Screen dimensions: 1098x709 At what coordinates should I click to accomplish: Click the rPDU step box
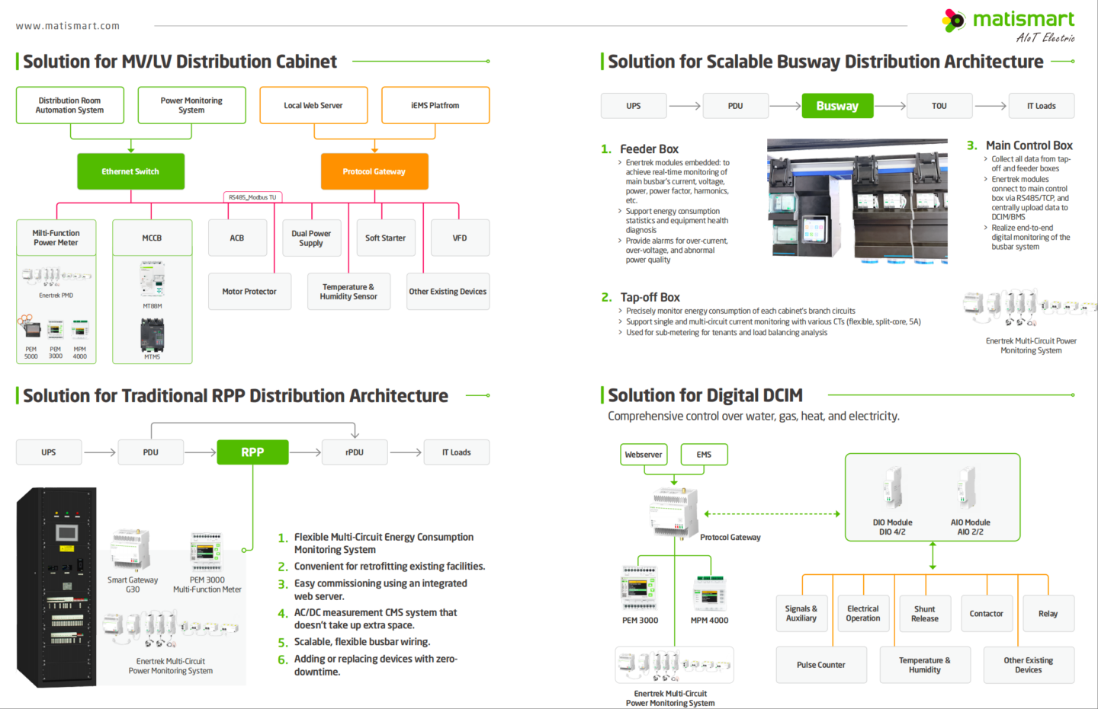click(355, 452)
